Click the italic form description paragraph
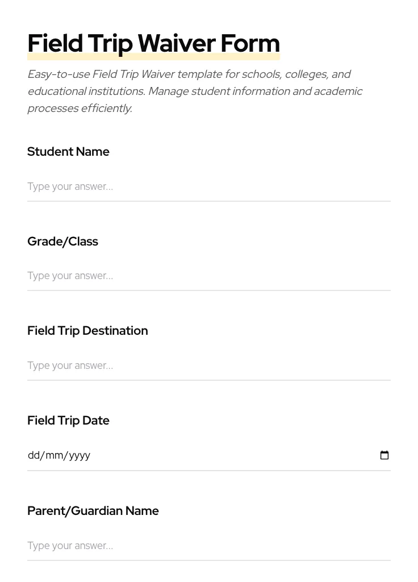The image size is (418, 582). point(194,91)
